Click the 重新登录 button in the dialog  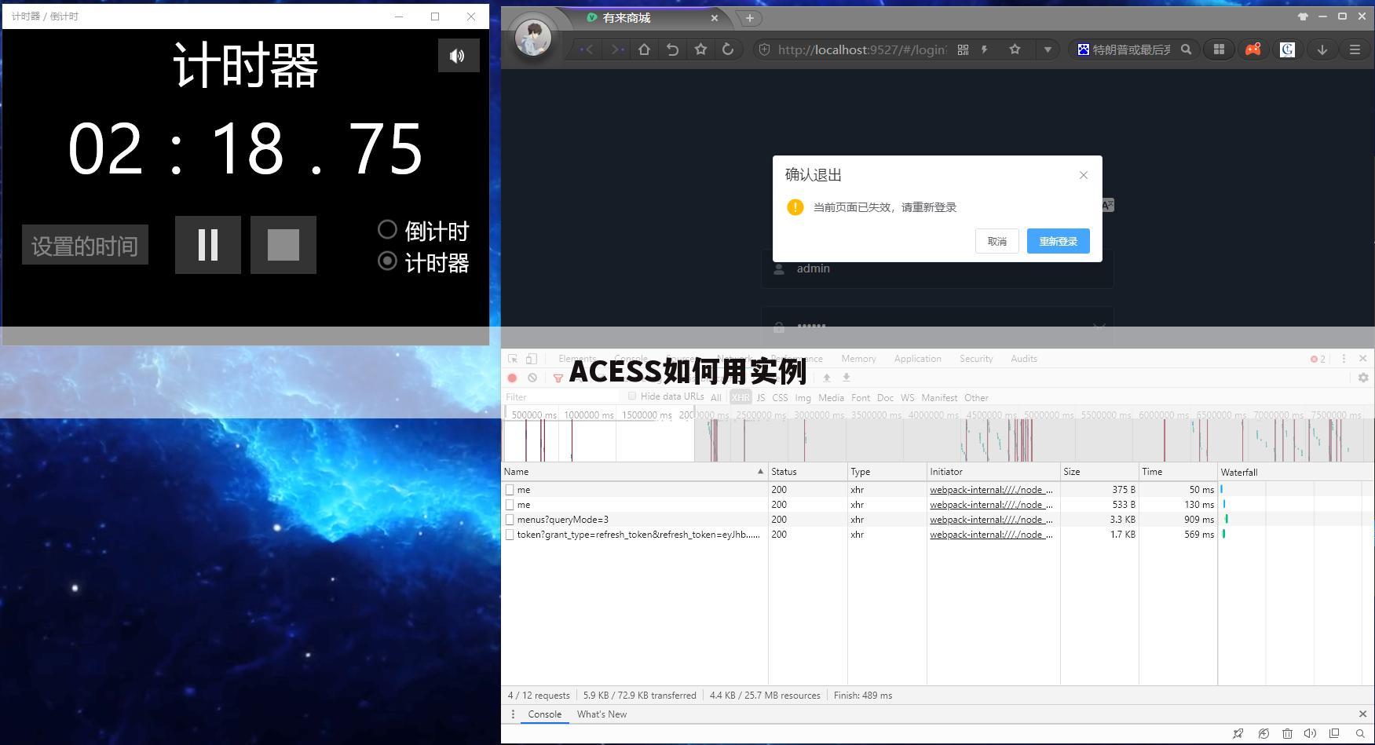(x=1058, y=241)
